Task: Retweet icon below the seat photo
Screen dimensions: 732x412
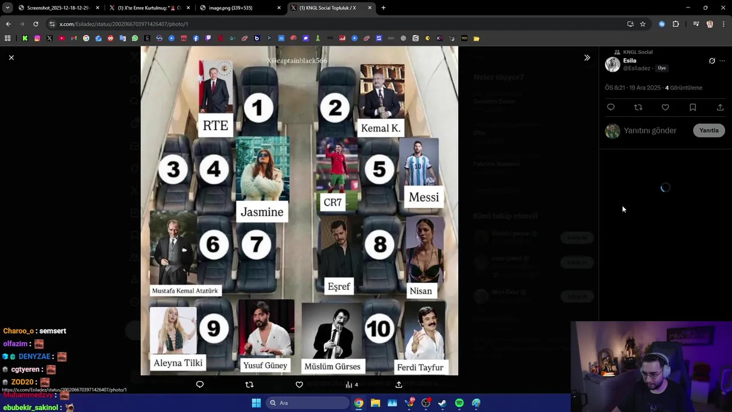Action: [249, 385]
